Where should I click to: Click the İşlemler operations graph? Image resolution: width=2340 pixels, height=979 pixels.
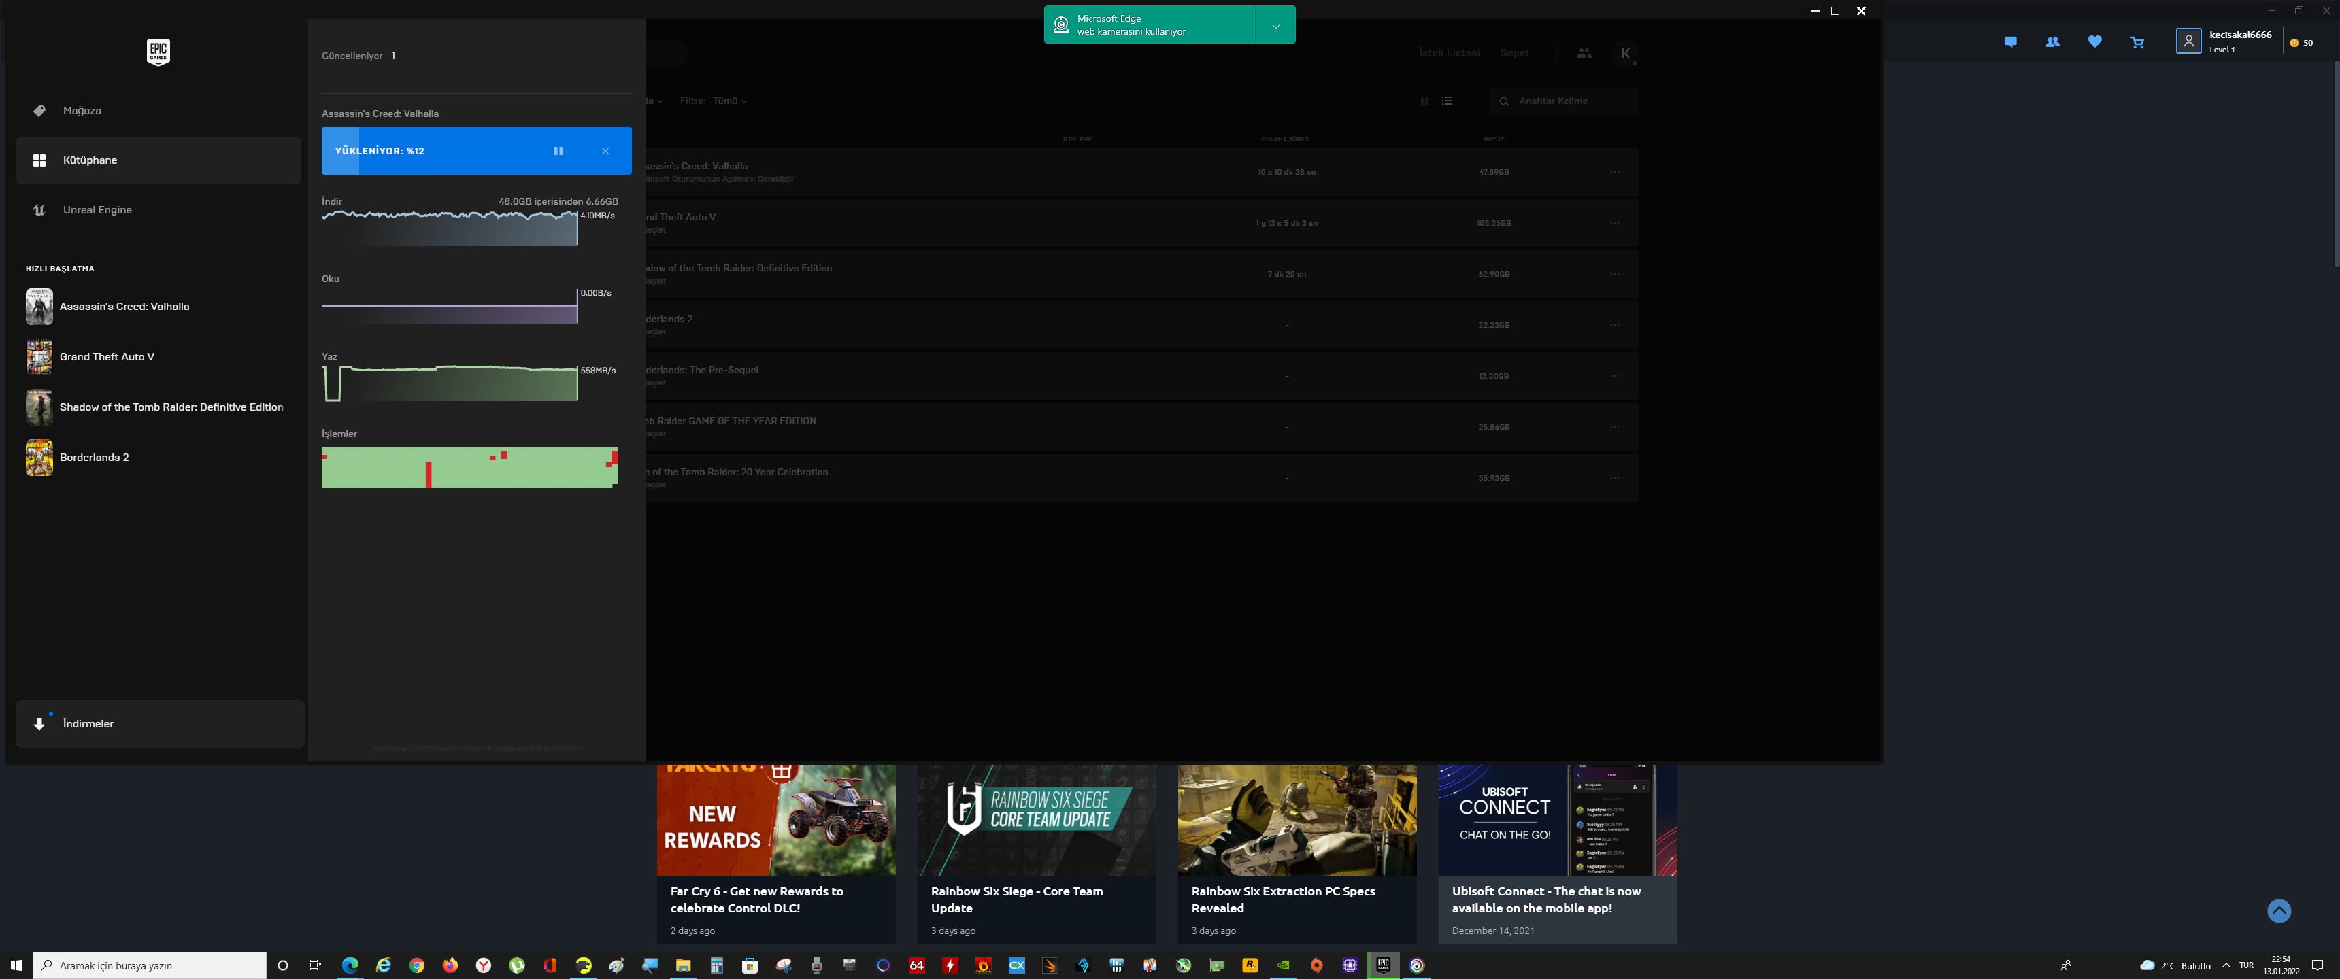click(x=469, y=467)
